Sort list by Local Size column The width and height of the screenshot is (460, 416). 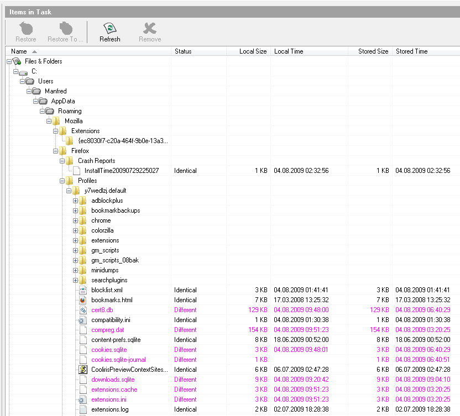(x=253, y=51)
